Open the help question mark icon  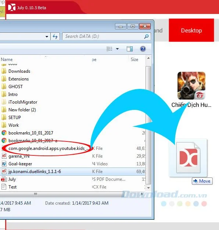(x=143, y=49)
